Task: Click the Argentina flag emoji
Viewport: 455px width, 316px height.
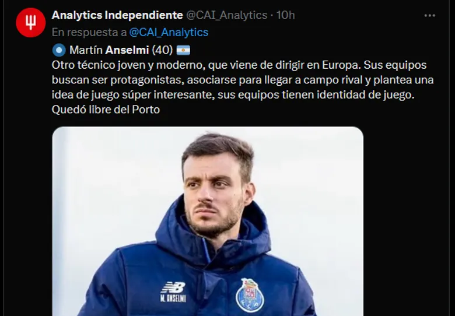Action: coord(183,50)
